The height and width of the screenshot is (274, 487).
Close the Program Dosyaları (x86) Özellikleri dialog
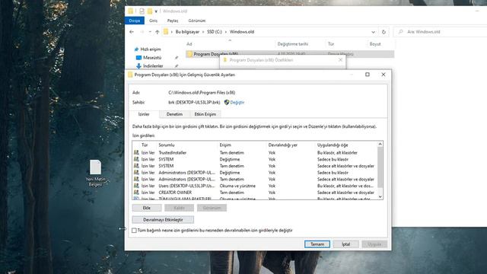click(x=340, y=59)
